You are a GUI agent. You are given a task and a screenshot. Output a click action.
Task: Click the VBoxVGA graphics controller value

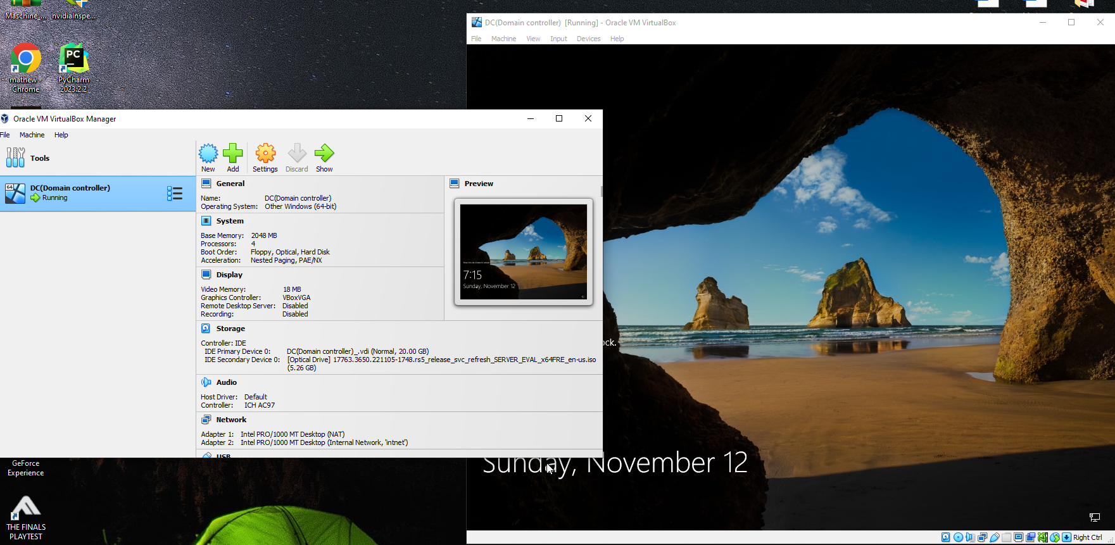(x=296, y=298)
